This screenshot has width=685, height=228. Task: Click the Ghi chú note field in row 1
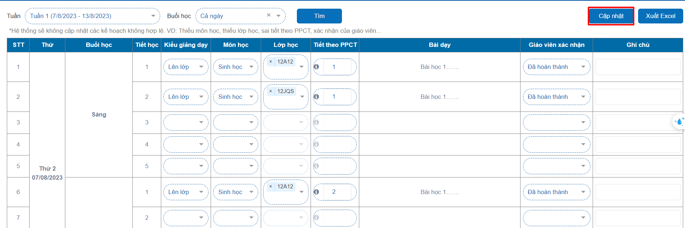coord(637,67)
